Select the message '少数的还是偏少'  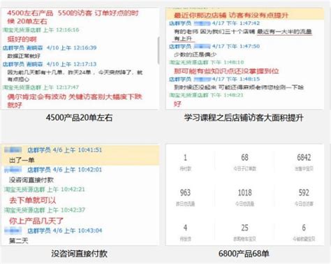pos(195,54)
